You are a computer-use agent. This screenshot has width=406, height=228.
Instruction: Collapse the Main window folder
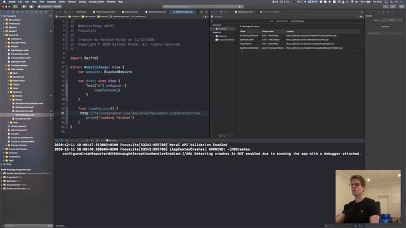pyautogui.click(x=6, y=69)
